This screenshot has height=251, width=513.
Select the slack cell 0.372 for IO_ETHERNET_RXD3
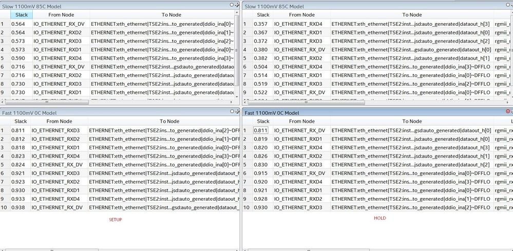click(x=263, y=41)
